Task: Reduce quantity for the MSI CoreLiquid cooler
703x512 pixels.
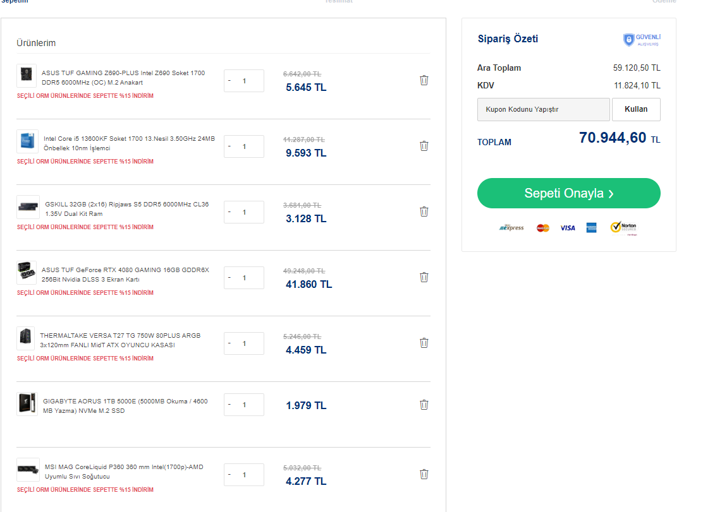Action: point(229,475)
